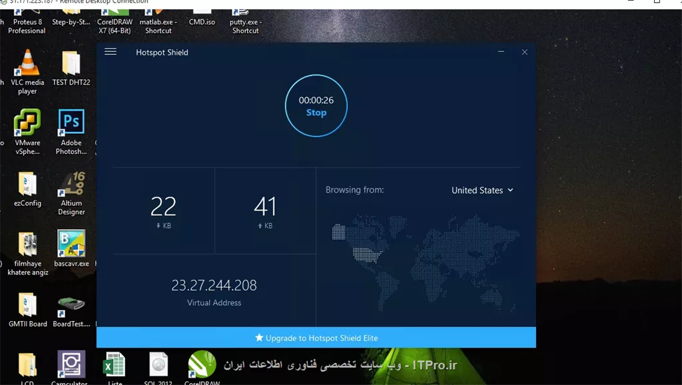
Task: Select the CMD.iso desktop icon
Action: pos(202,18)
